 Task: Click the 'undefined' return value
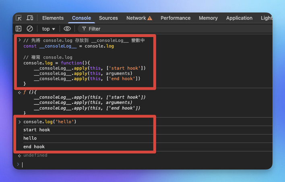tap(35, 155)
